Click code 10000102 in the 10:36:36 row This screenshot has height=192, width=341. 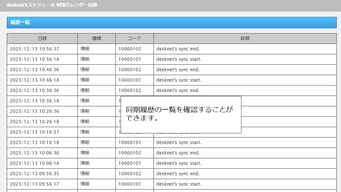pos(130,90)
